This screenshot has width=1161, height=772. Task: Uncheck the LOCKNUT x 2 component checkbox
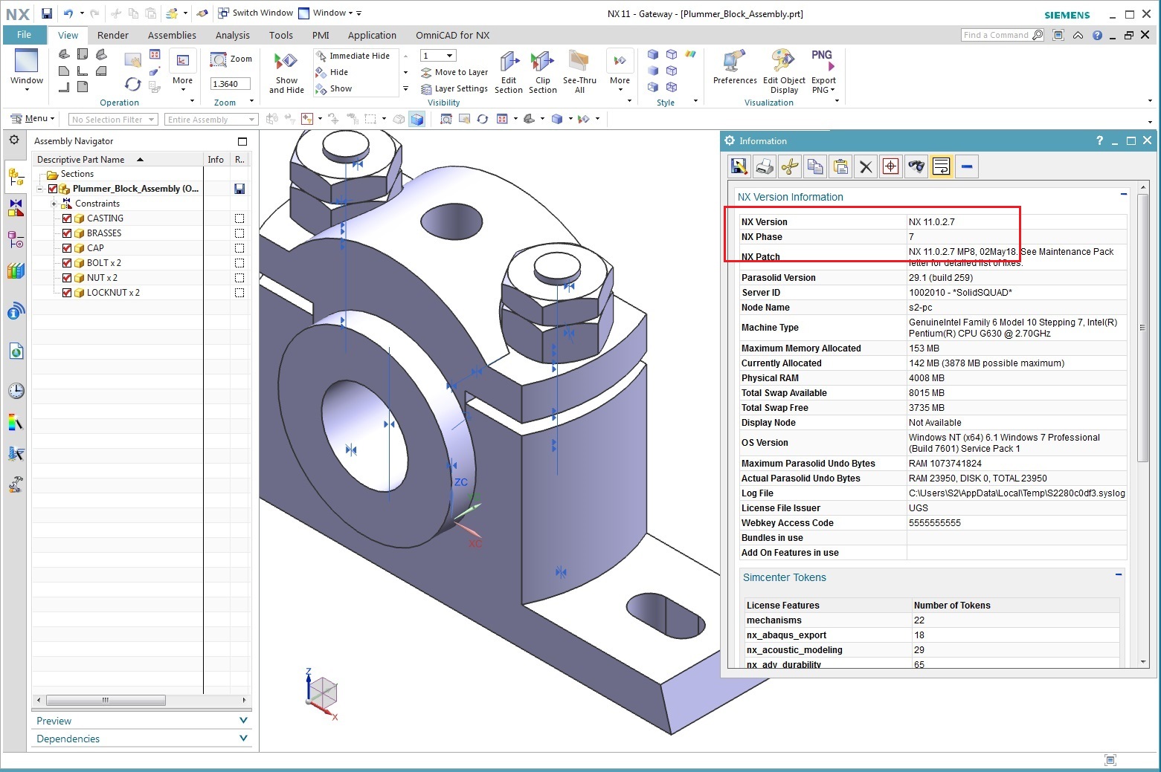click(x=67, y=293)
